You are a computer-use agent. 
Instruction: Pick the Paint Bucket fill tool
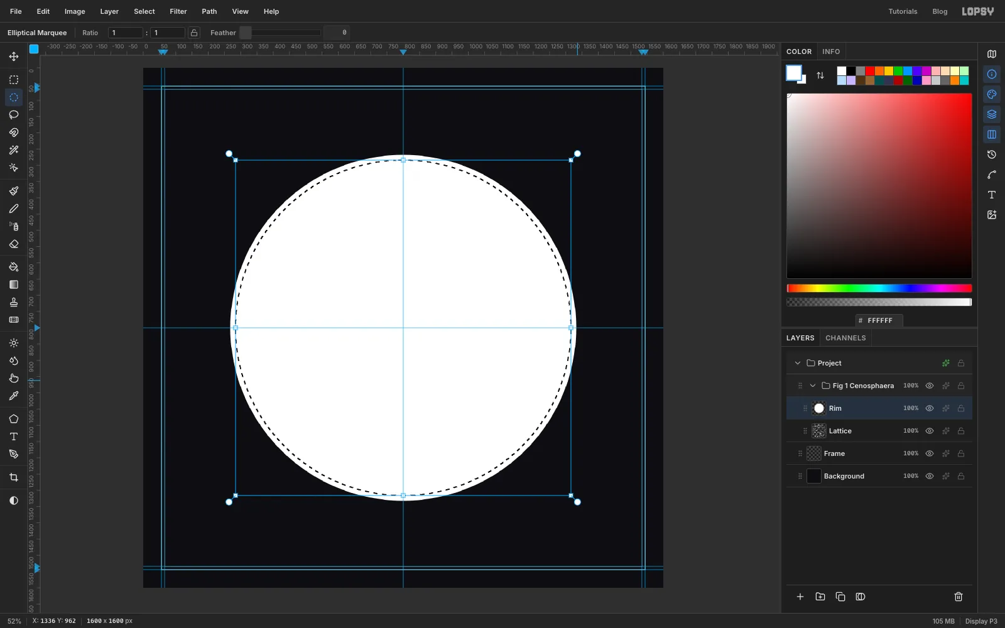click(14, 267)
